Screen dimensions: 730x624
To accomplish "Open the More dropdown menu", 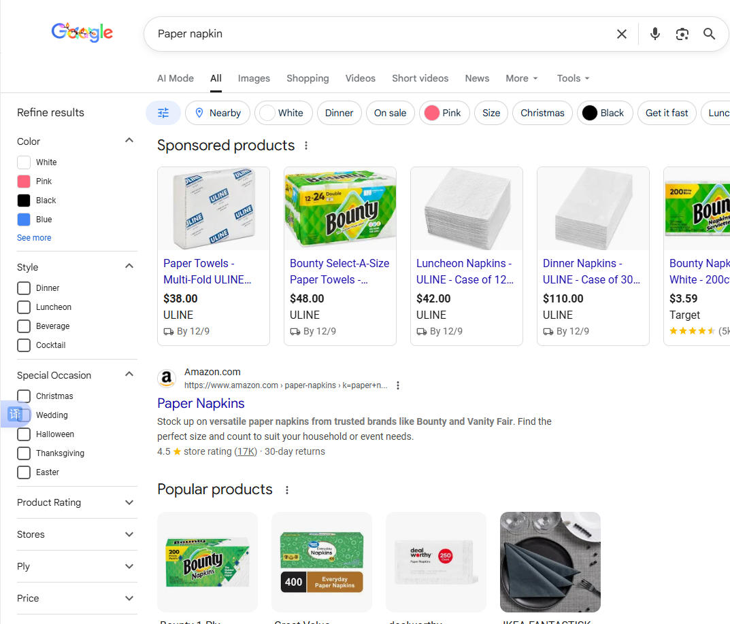I will pyautogui.click(x=522, y=78).
